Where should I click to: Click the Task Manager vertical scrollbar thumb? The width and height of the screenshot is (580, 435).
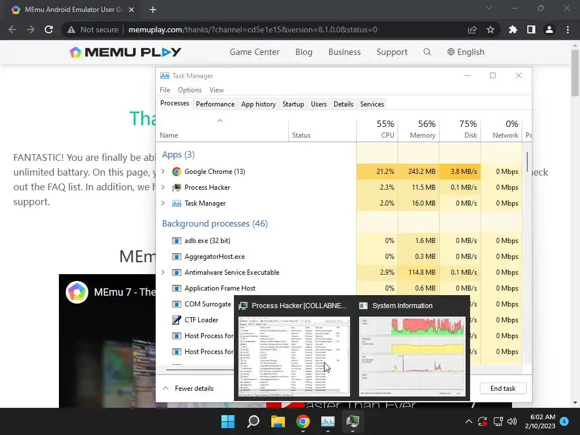527,161
